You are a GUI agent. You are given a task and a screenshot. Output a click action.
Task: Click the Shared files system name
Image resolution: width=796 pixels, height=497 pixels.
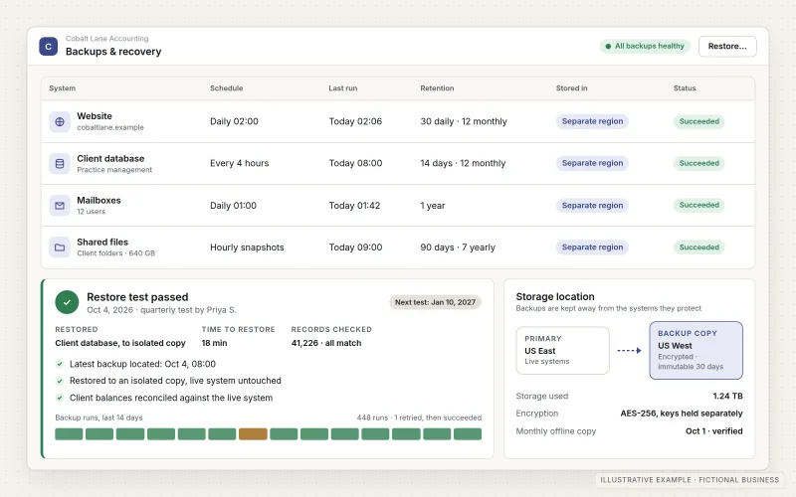point(102,243)
